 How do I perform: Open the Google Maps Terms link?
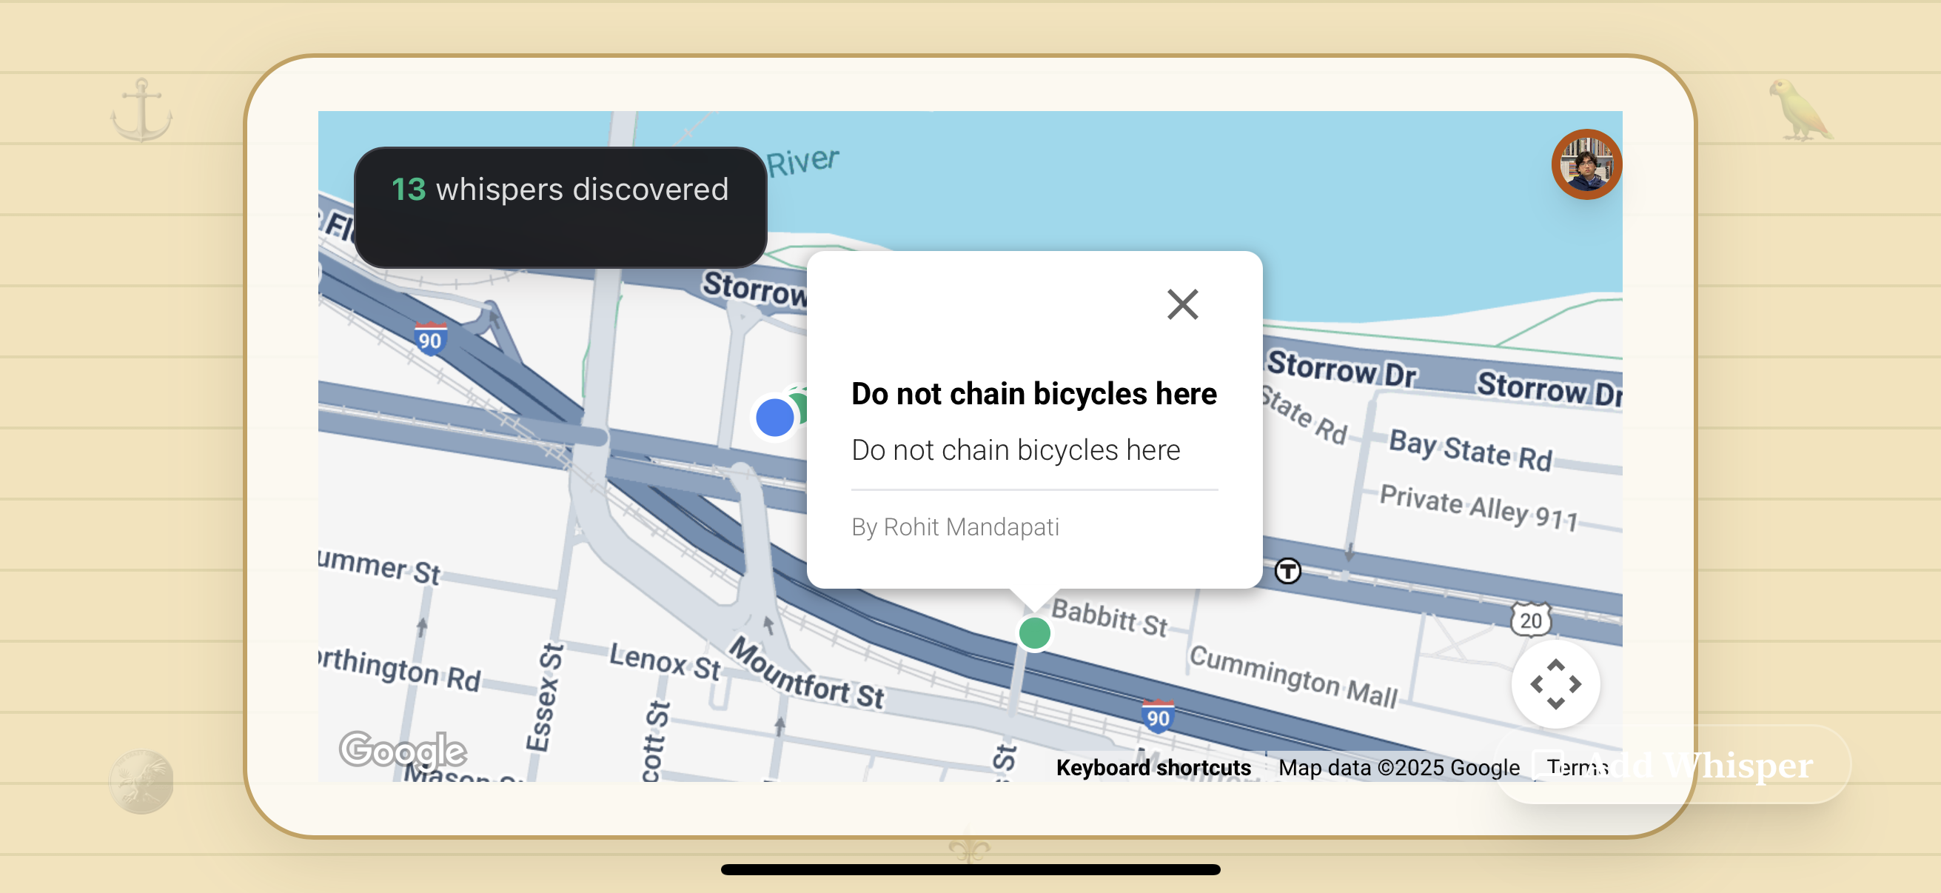(x=1576, y=767)
